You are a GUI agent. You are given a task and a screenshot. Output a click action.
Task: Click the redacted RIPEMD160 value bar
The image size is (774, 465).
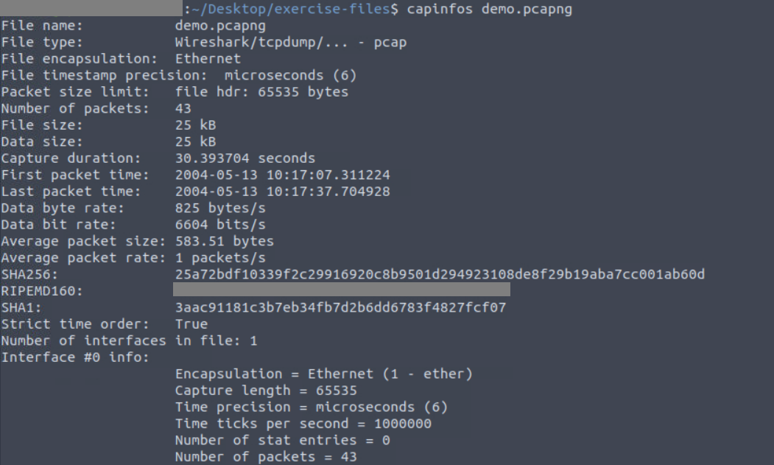coord(342,290)
